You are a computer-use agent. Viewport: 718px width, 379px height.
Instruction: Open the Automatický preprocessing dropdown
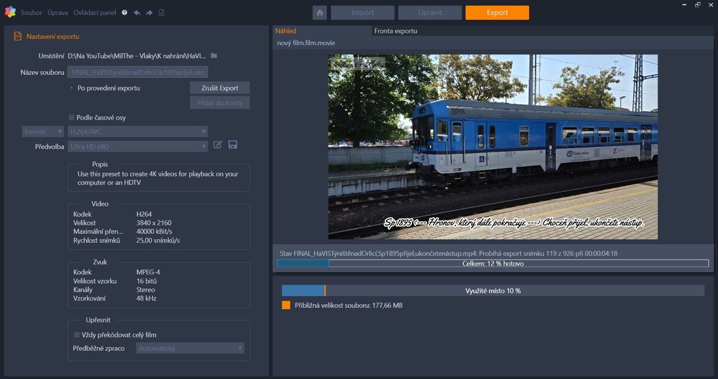(x=190, y=348)
